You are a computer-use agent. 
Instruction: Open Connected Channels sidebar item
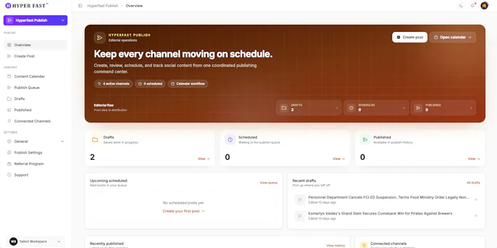point(35,121)
